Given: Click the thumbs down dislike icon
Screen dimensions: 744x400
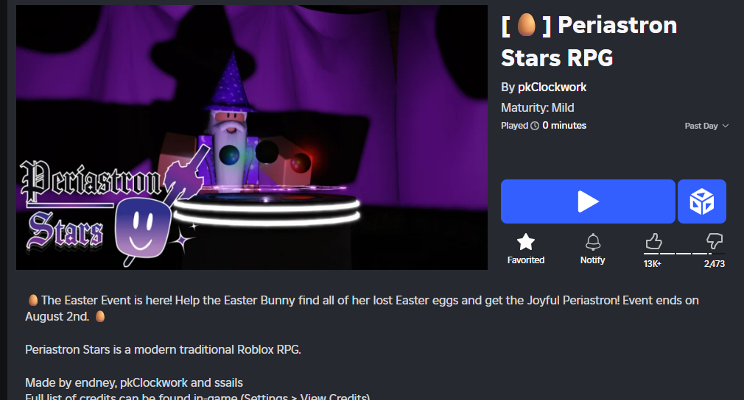Looking at the screenshot, I should point(714,241).
